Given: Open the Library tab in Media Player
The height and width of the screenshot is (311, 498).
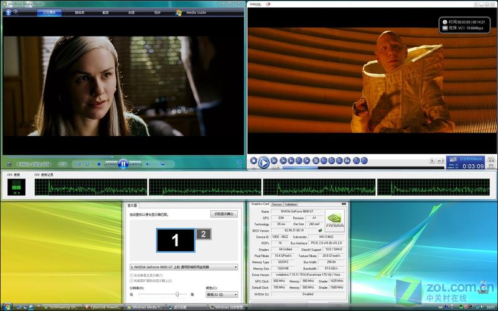Looking at the screenshot, I should pyautogui.click(x=80, y=12).
